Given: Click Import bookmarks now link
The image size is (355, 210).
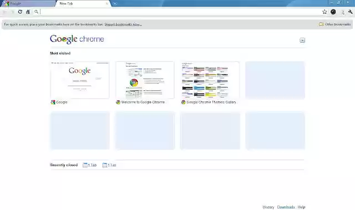Looking at the screenshot, I should pos(123,24).
